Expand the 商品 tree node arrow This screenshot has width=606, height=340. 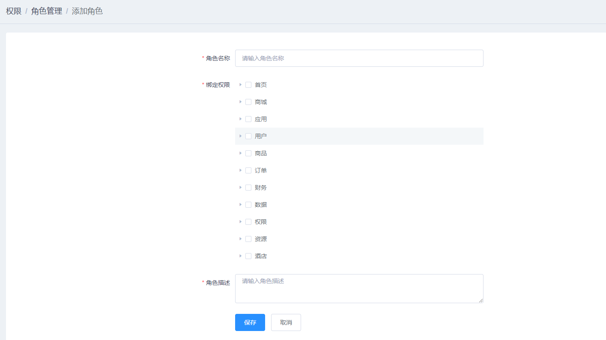click(x=241, y=153)
